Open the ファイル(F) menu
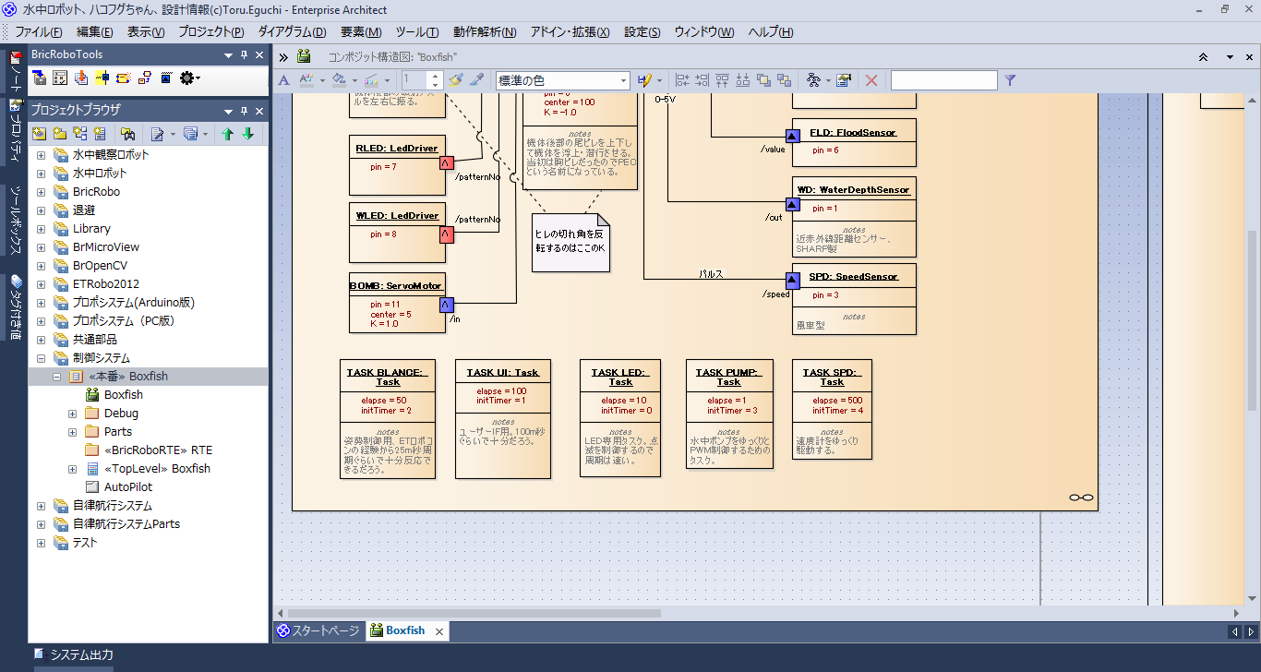Viewport: 1261px width, 672px height. 39,32
